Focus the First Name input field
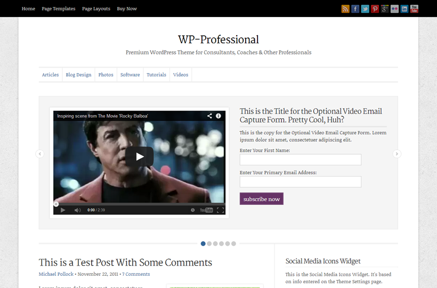Image resolution: width=437 pixels, height=288 pixels. click(301, 160)
